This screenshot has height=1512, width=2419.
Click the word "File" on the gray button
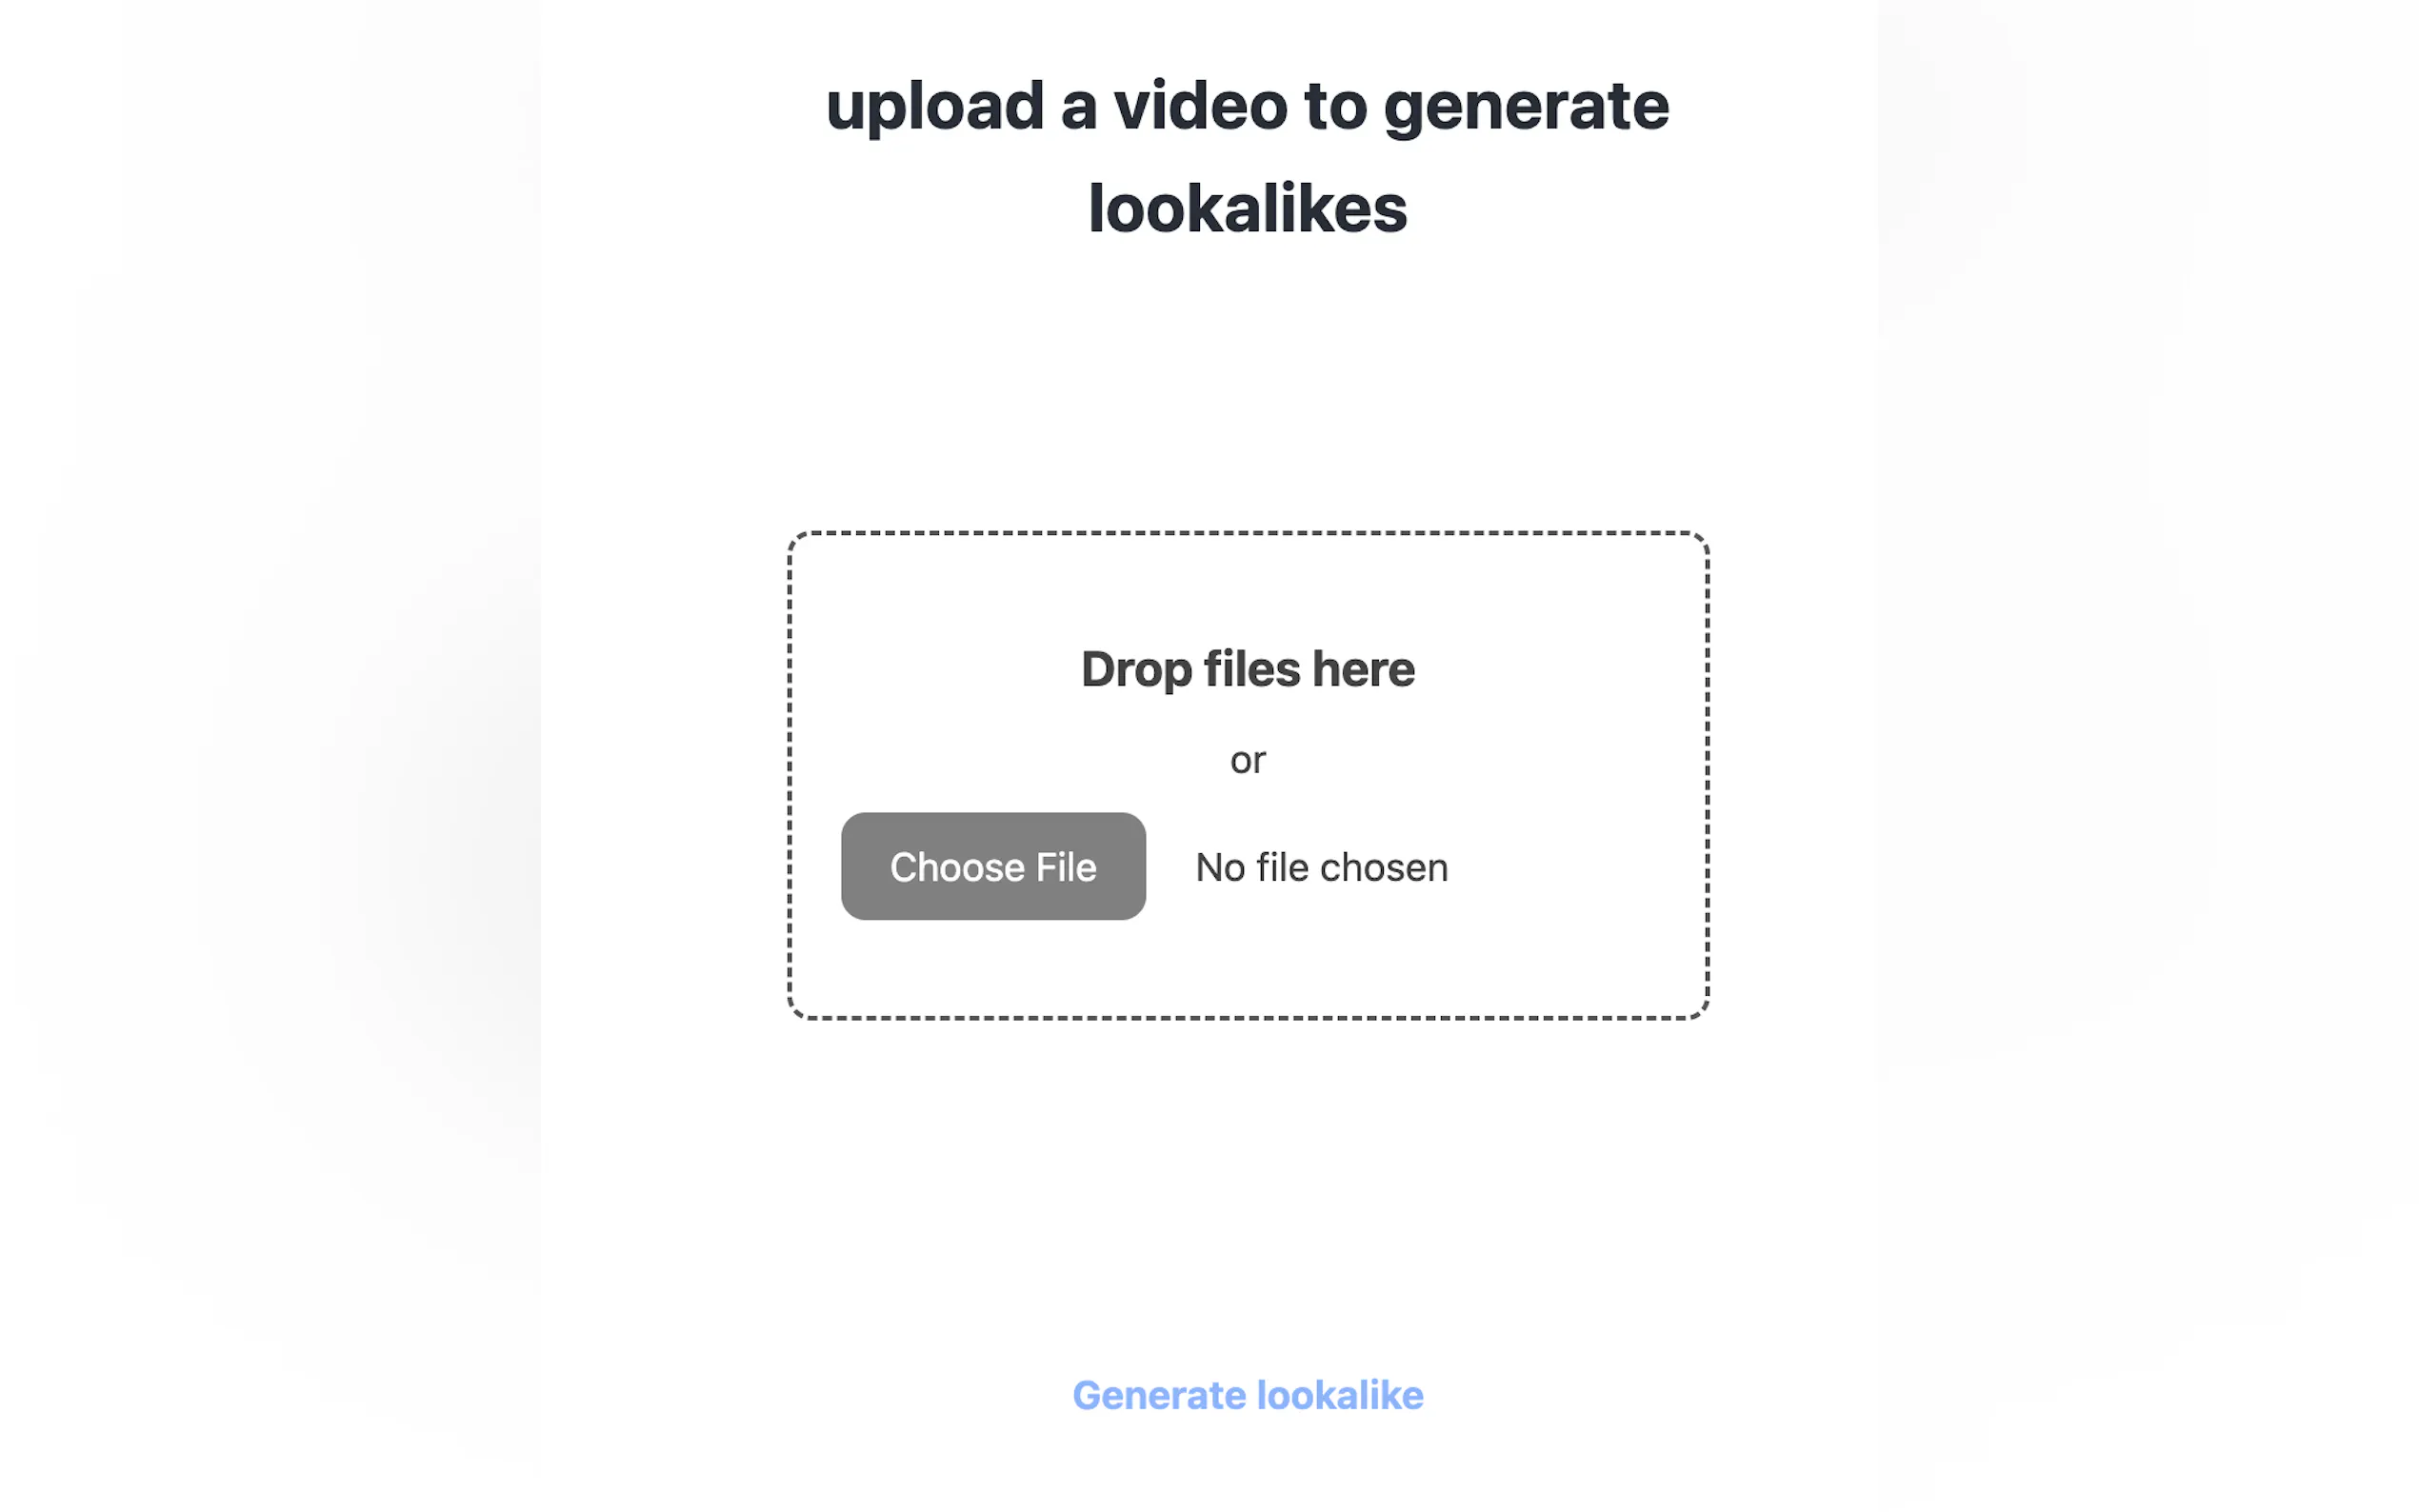tap(1066, 867)
